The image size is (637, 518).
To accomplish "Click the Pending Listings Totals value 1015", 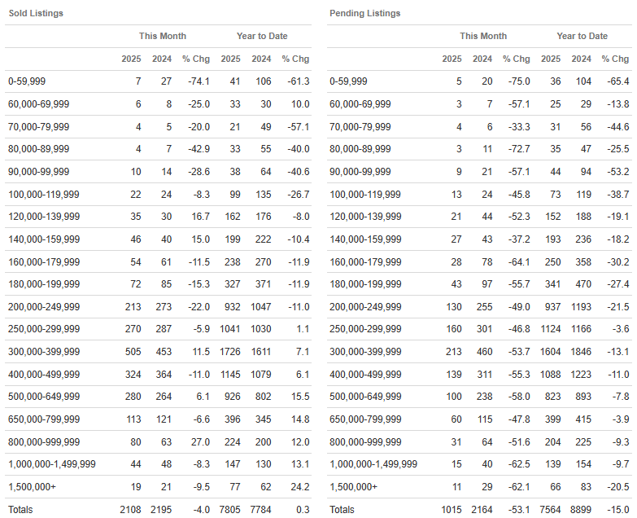I will point(452,510).
